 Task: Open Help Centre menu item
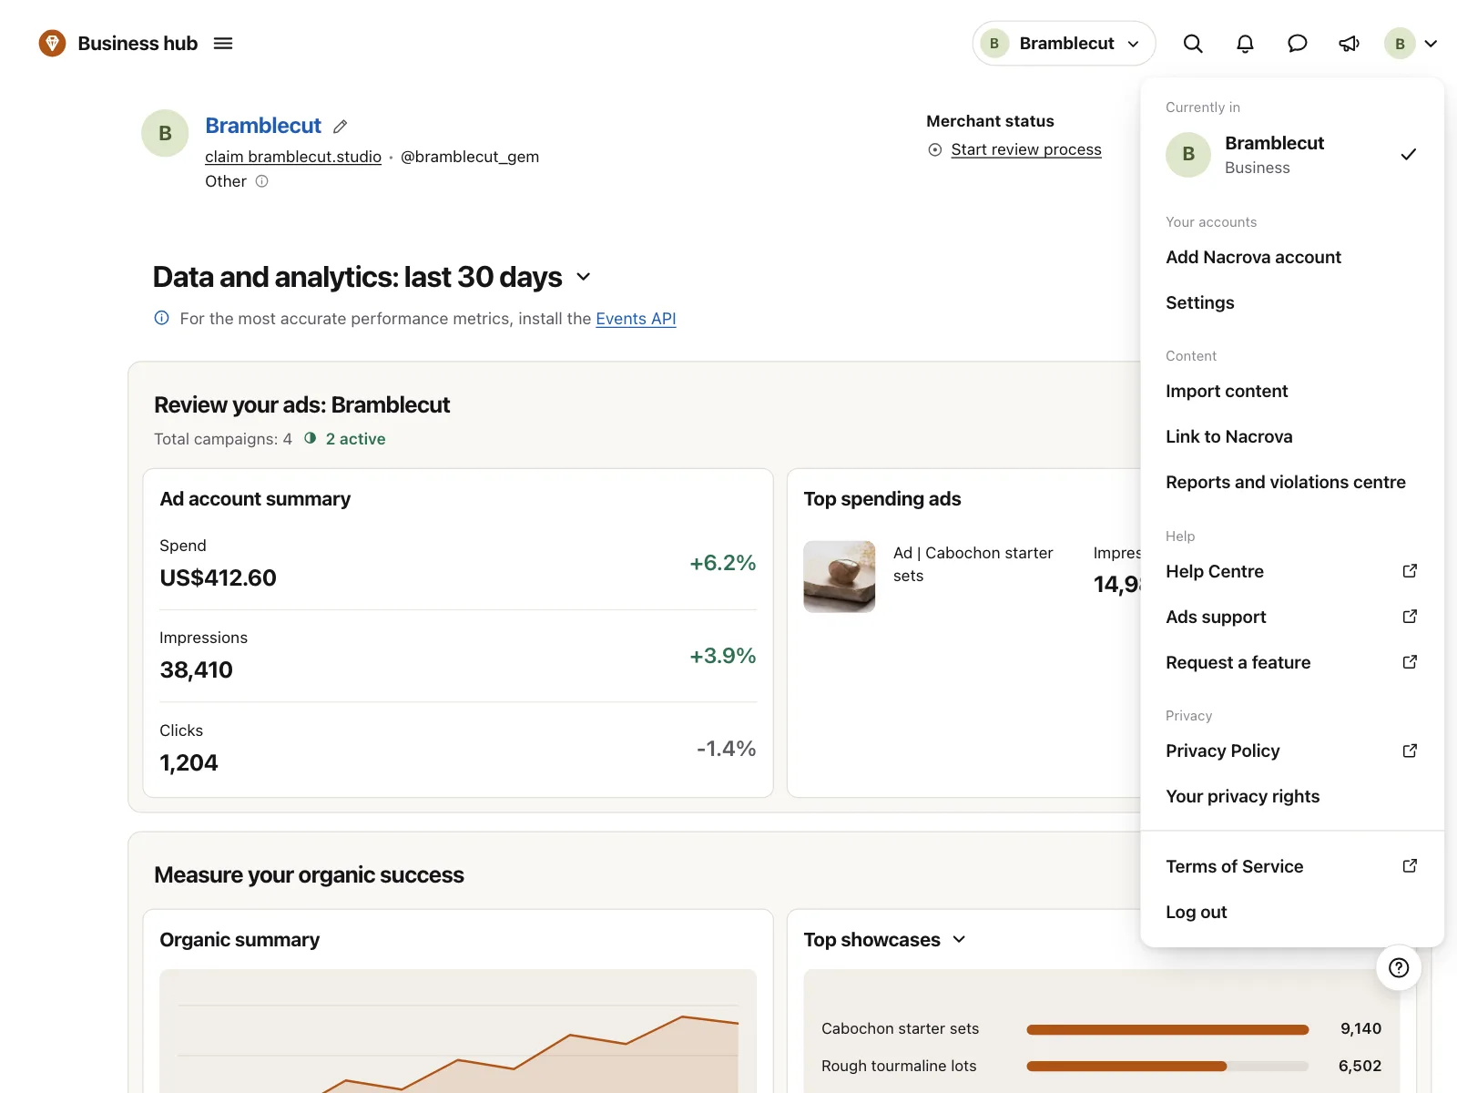[1291, 572]
